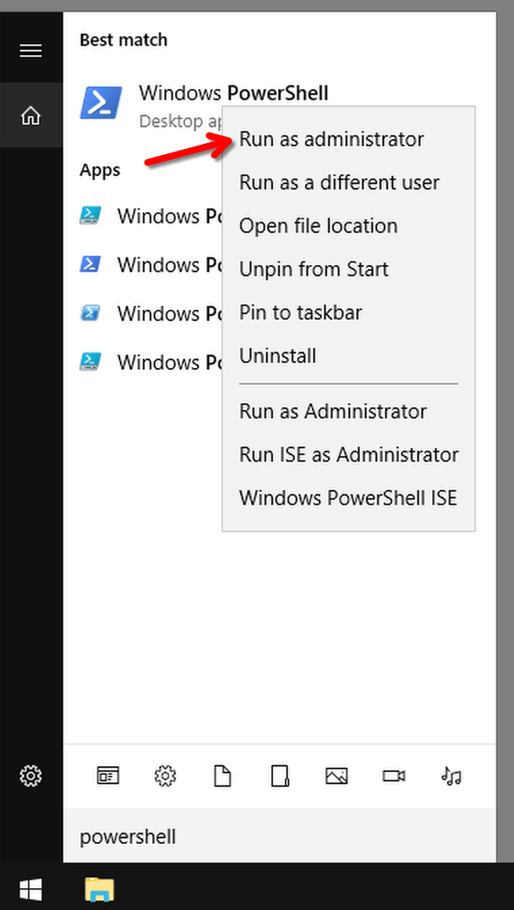This screenshot has width=514, height=910.
Task: Select Open file location
Action: point(318,226)
